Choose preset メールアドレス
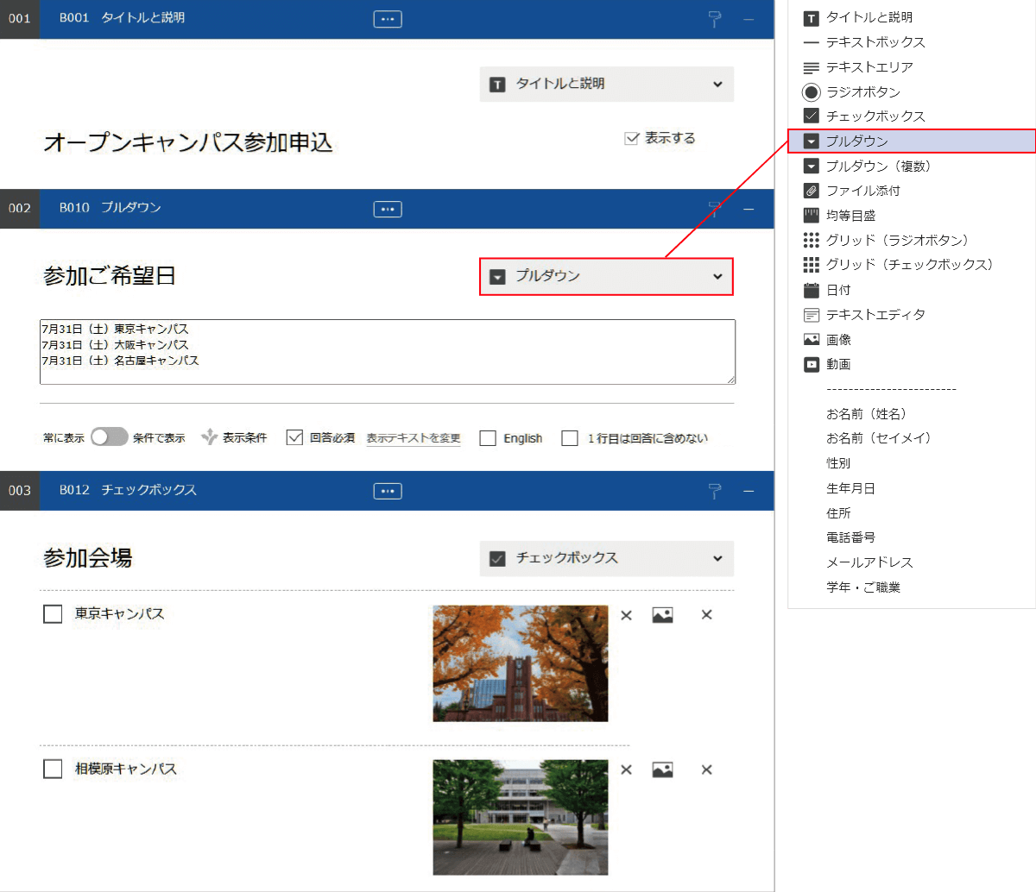 click(869, 562)
